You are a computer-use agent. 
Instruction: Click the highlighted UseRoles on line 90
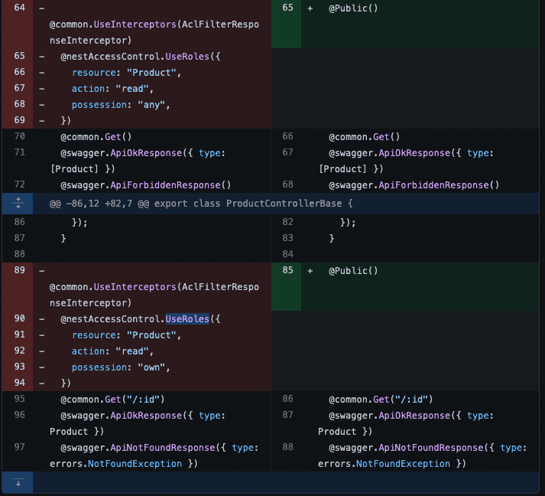click(187, 318)
